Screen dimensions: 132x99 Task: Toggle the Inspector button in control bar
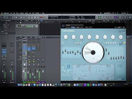point(4,17)
